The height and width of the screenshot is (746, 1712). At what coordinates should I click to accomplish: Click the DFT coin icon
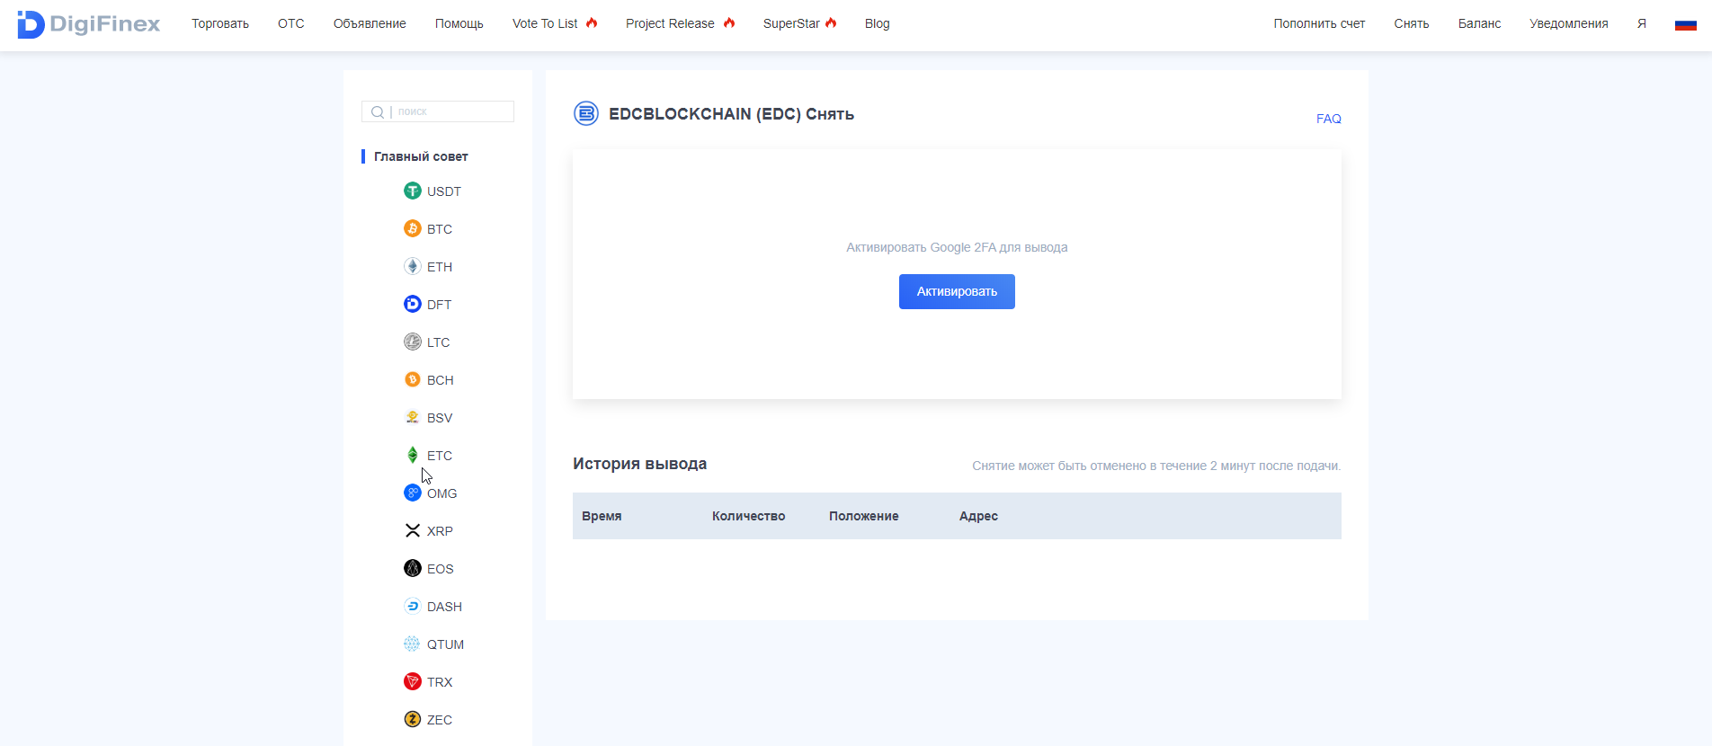413,304
